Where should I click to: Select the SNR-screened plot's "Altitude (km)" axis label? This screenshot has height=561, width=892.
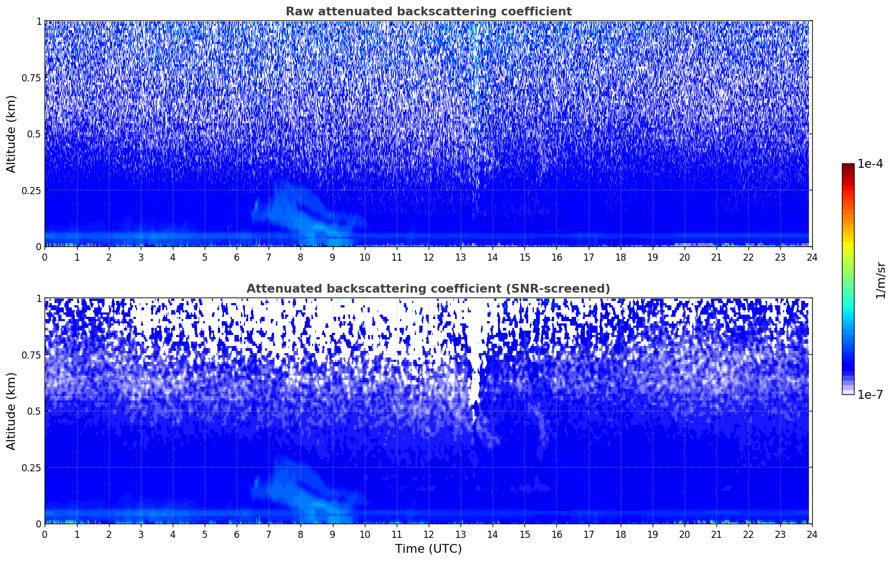(x=12, y=411)
